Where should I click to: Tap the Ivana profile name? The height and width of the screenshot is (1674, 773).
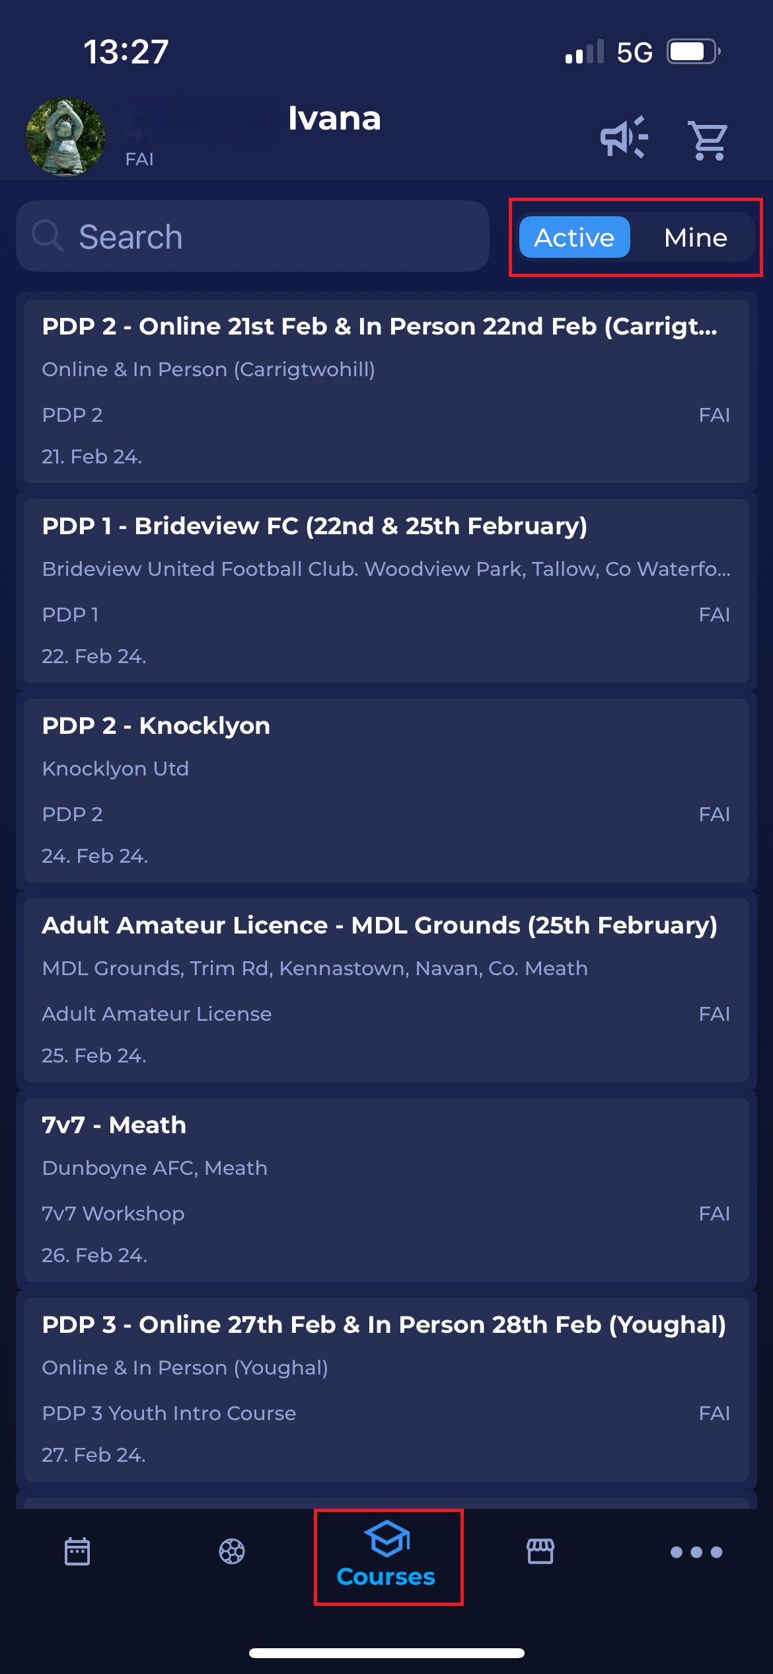click(334, 119)
